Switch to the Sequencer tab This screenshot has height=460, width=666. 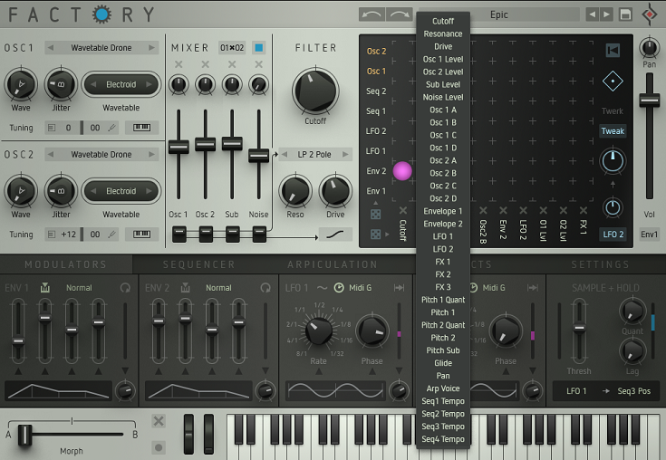point(199,264)
